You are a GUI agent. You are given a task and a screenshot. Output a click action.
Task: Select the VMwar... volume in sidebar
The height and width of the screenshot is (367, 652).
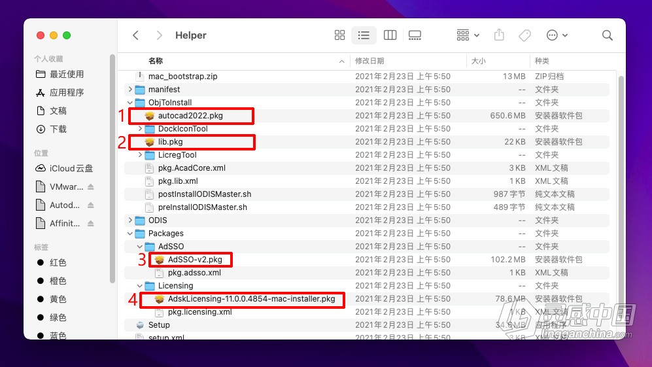pos(60,186)
